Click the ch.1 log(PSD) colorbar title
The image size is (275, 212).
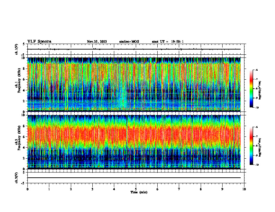pos(260,90)
